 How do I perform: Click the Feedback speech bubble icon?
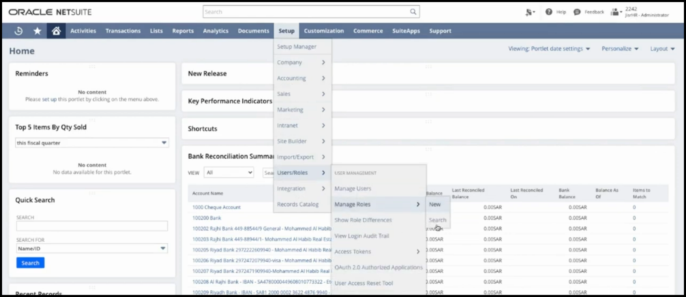pyautogui.click(x=577, y=12)
